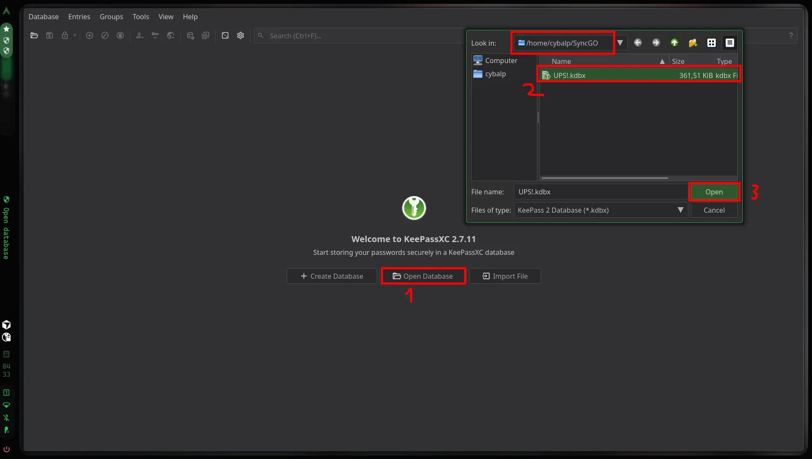Cancel the file dialog
The image size is (812, 459).
pos(714,210)
